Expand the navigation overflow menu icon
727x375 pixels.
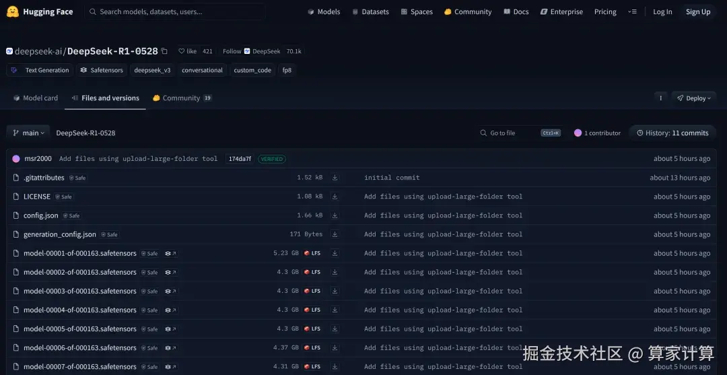point(632,12)
